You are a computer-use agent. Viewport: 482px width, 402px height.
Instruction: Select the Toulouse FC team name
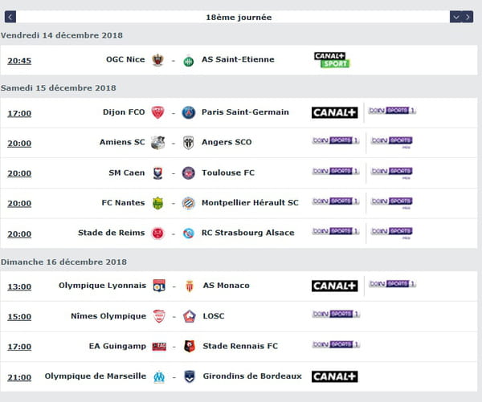(228, 173)
